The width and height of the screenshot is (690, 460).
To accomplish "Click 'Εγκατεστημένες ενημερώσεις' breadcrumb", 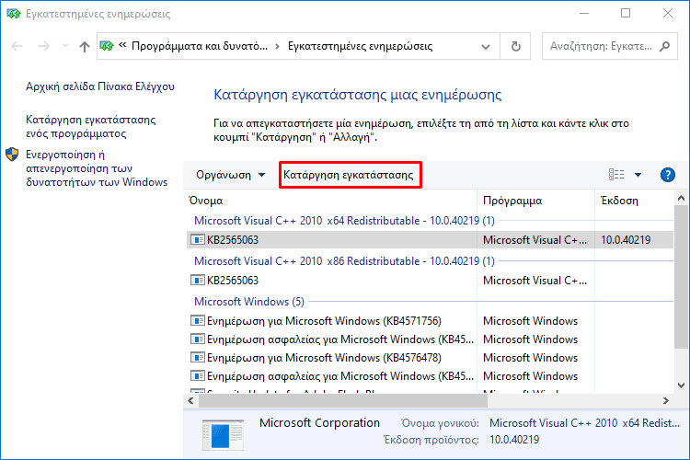I will (360, 46).
